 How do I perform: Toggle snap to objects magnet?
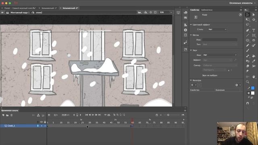click(248, 103)
